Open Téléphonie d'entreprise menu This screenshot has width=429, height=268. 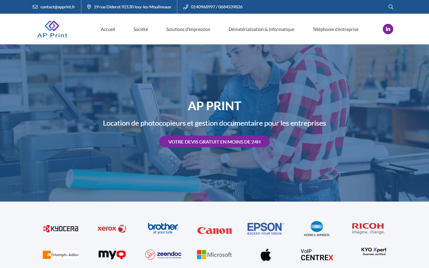[x=335, y=29]
